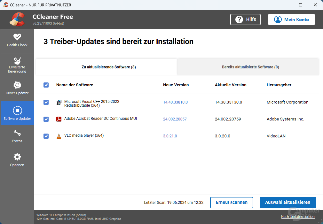
Task: Click current version 3.0.20.0
Action: coord(223,136)
